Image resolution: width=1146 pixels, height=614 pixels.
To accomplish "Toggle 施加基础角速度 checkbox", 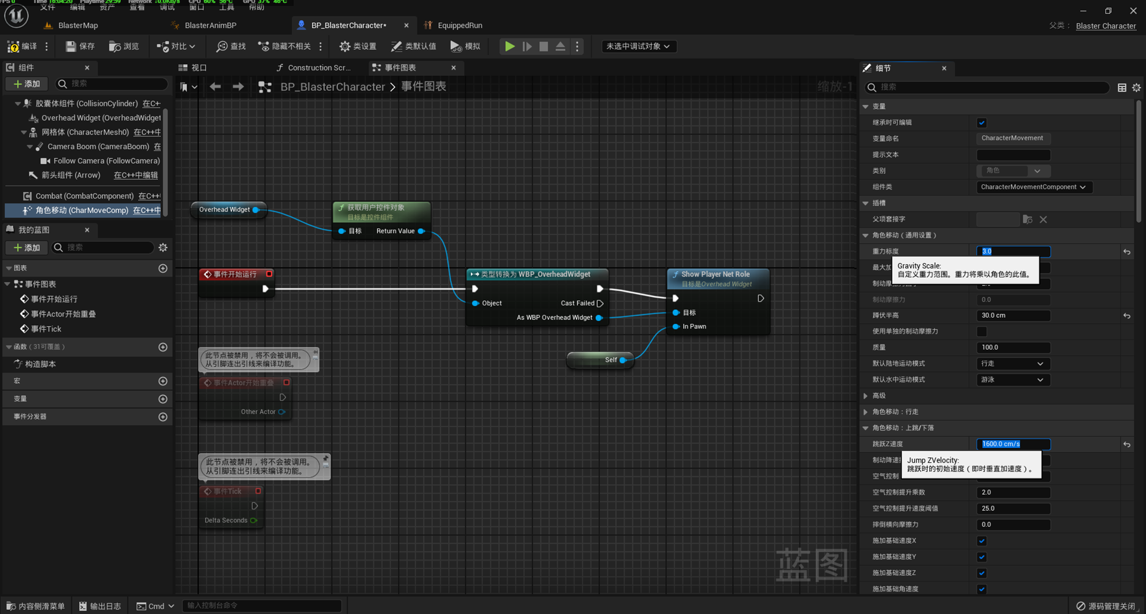I will [x=982, y=589].
